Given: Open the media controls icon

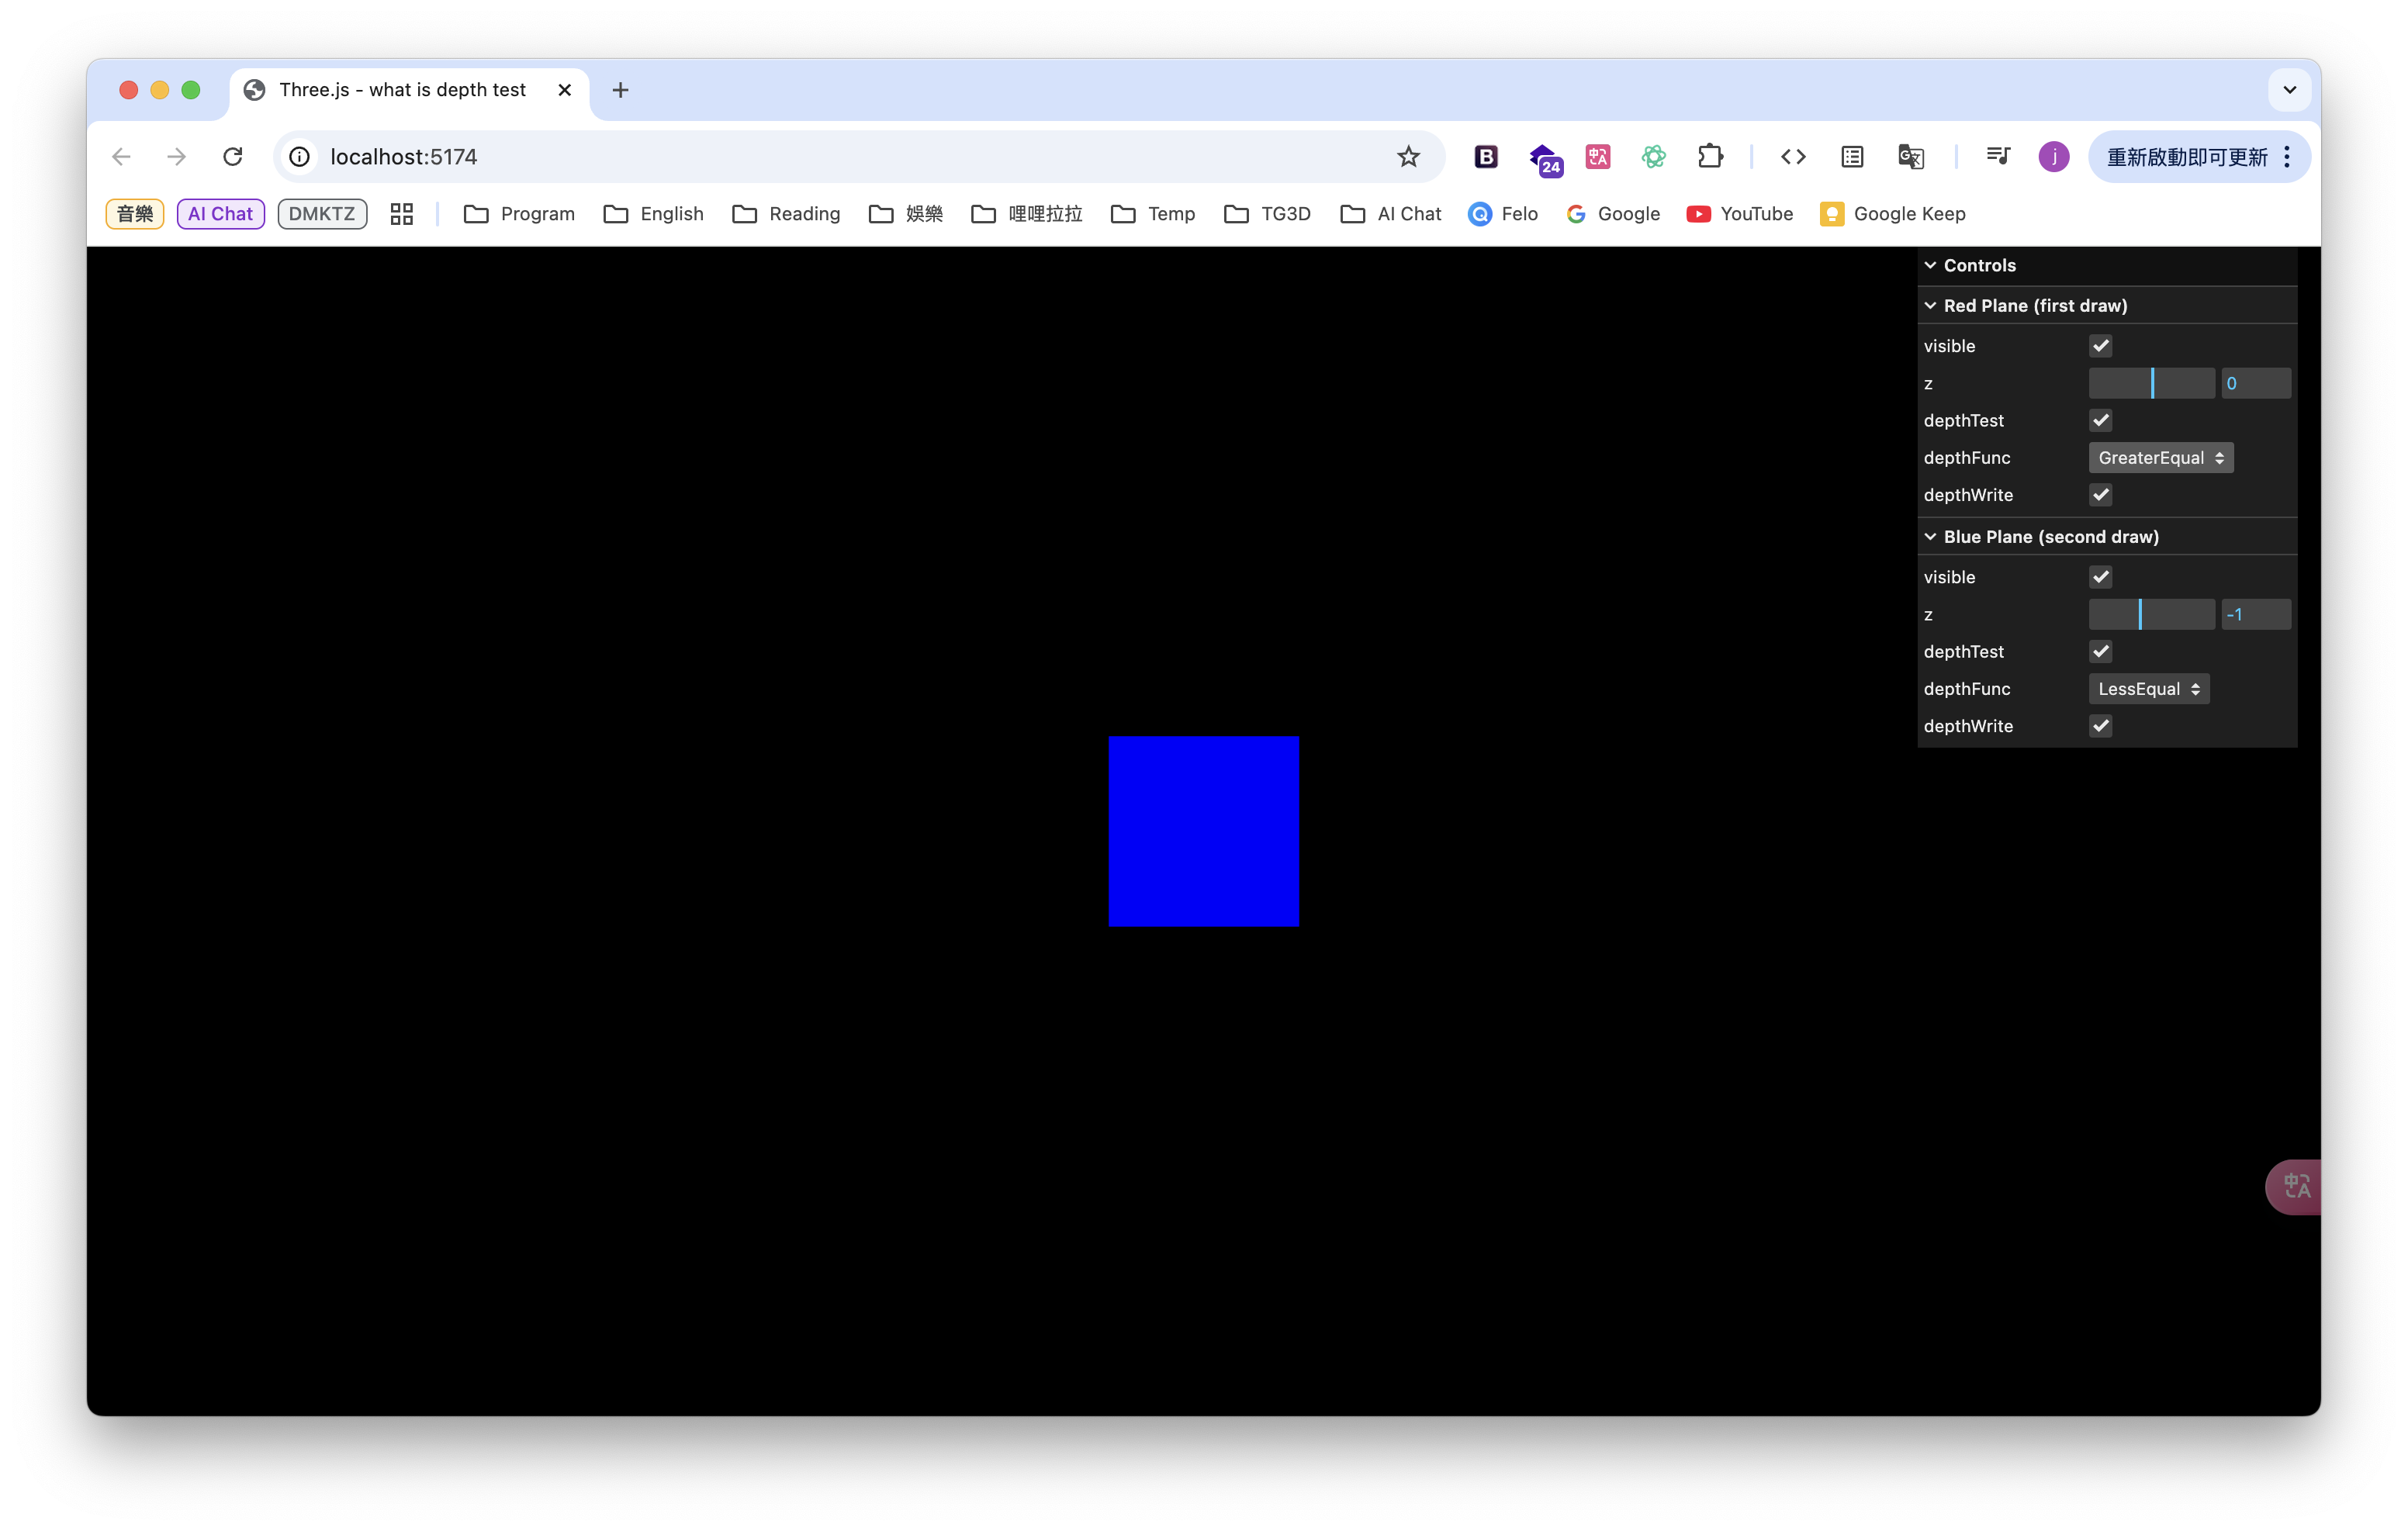Looking at the screenshot, I should point(1998,156).
